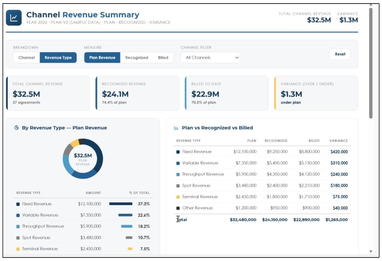This screenshot has height=261, width=382.
Task: Click the Fixed Revenue color marker in comparison table
Action: click(x=178, y=152)
